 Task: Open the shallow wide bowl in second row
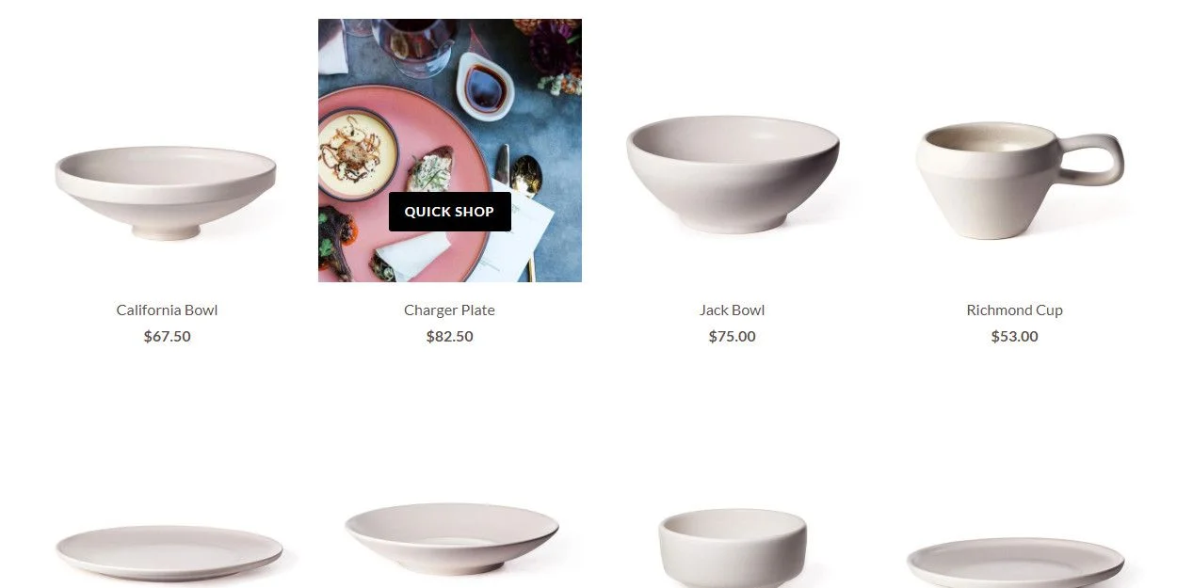click(451, 539)
